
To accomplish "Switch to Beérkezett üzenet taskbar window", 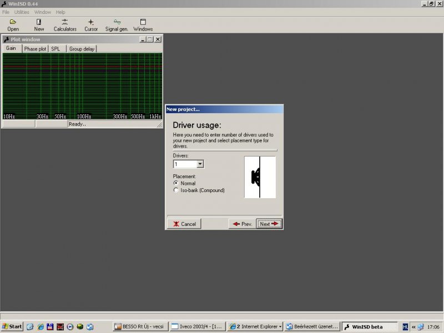I will coord(312,326).
